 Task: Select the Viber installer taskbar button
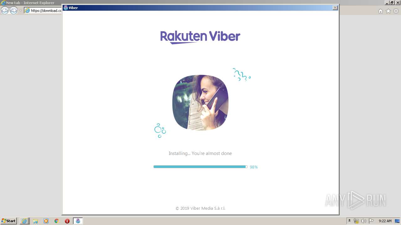tap(78, 221)
